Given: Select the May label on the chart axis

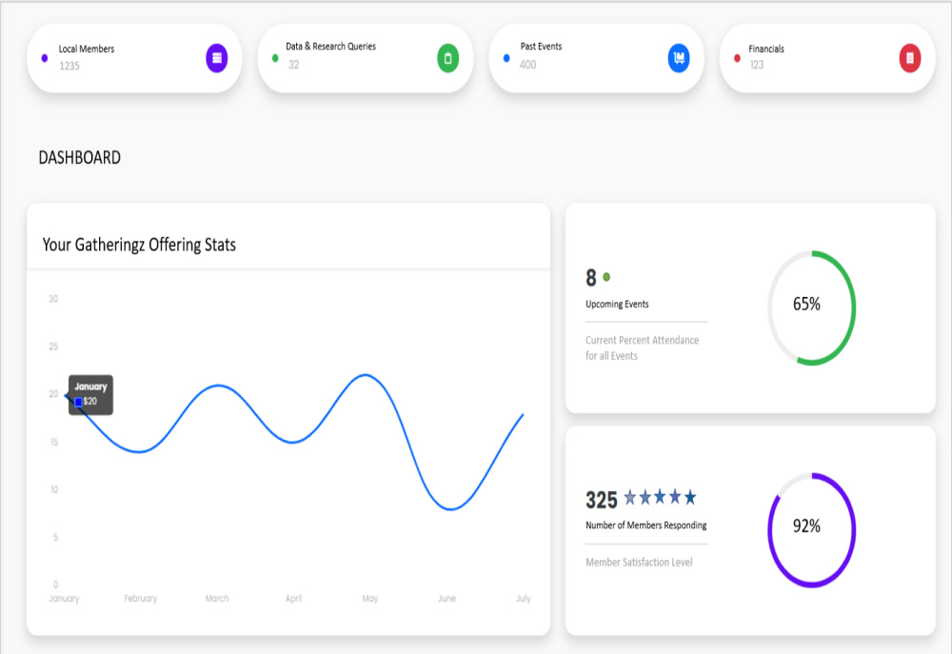Looking at the screenshot, I should (370, 599).
